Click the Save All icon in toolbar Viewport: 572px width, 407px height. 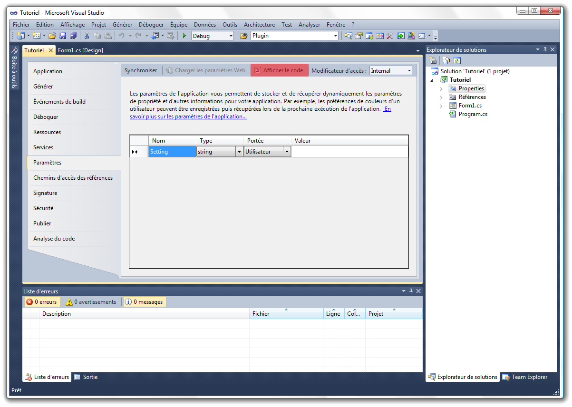click(x=73, y=36)
